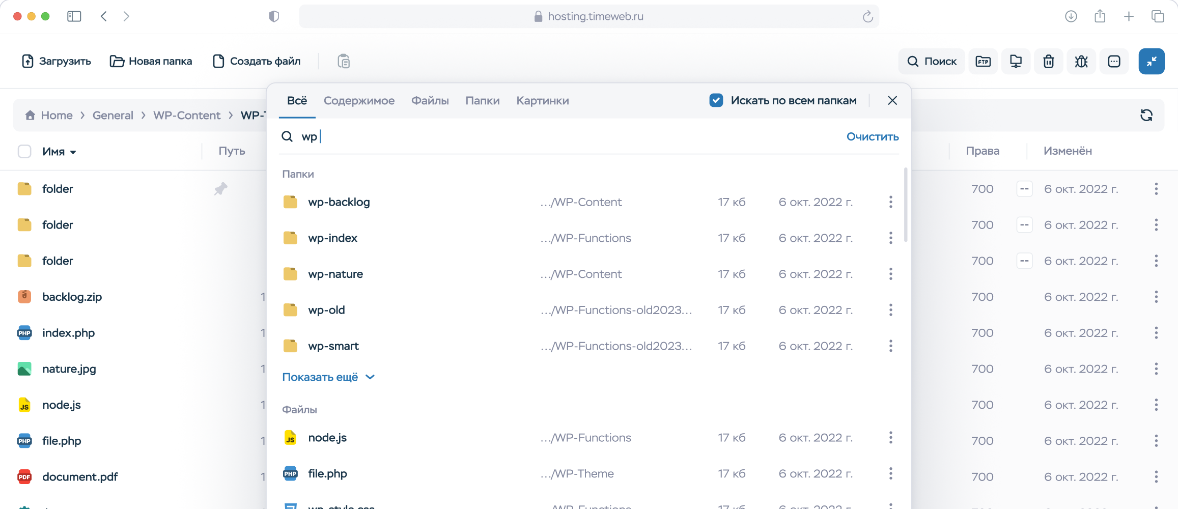Uncheck 'Искать по всем папкам' checkbox
The height and width of the screenshot is (509, 1178).
pyautogui.click(x=716, y=100)
